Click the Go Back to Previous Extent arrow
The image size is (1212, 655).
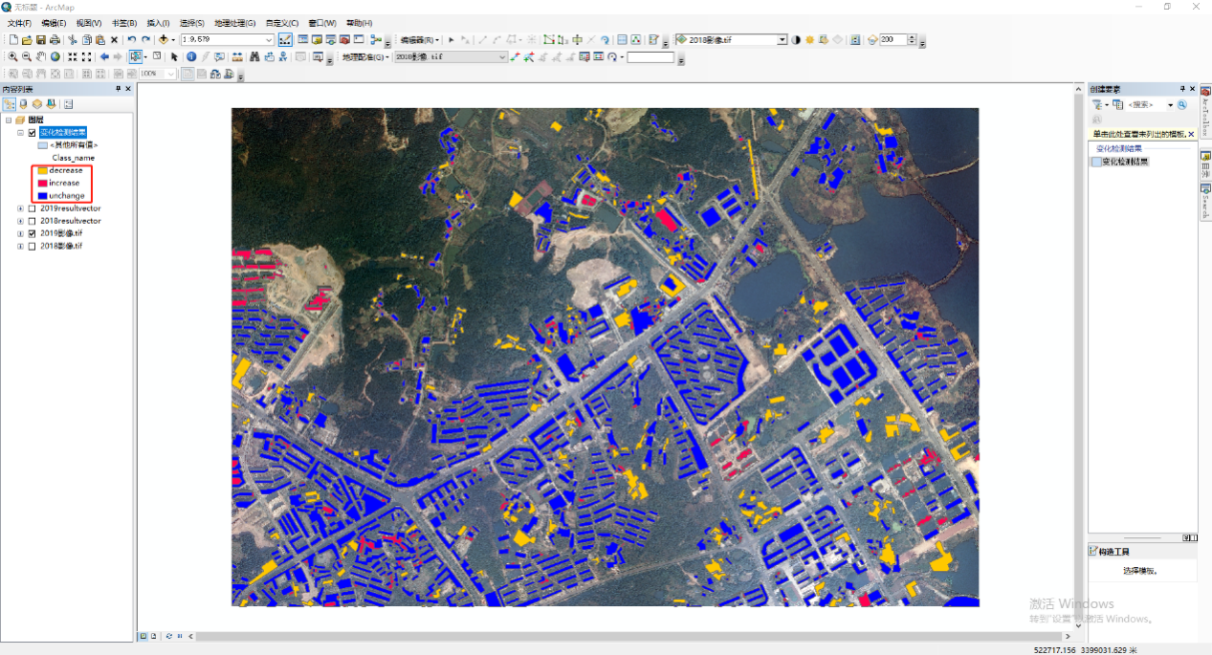pos(104,57)
